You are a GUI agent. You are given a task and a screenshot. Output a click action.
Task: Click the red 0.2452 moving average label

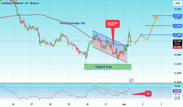177,47
